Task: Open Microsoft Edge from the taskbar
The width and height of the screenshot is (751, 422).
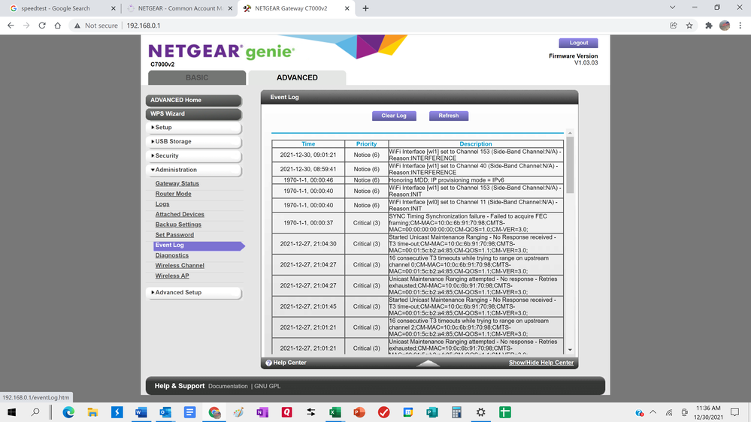Action: pos(68,412)
